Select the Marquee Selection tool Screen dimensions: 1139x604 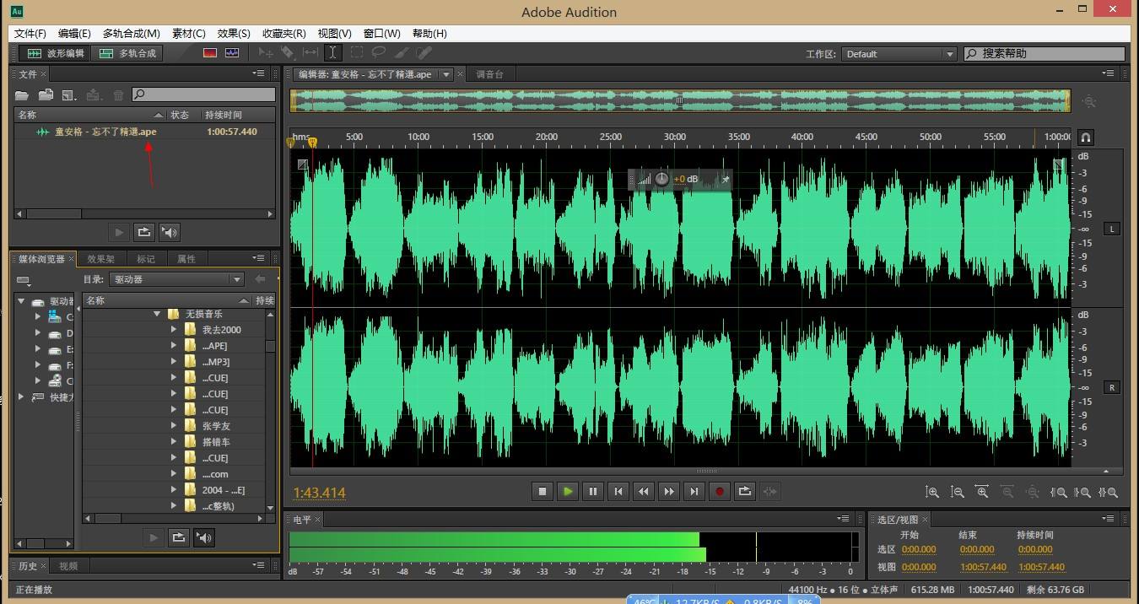tap(357, 52)
